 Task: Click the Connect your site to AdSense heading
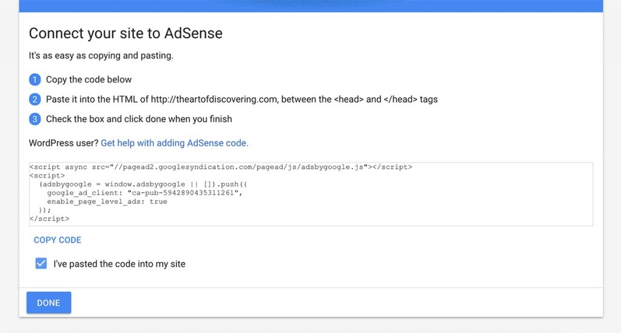[126, 33]
